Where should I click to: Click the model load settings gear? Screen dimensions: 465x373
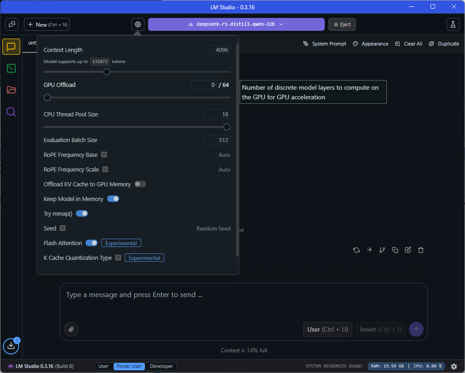click(x=138, y=24)
